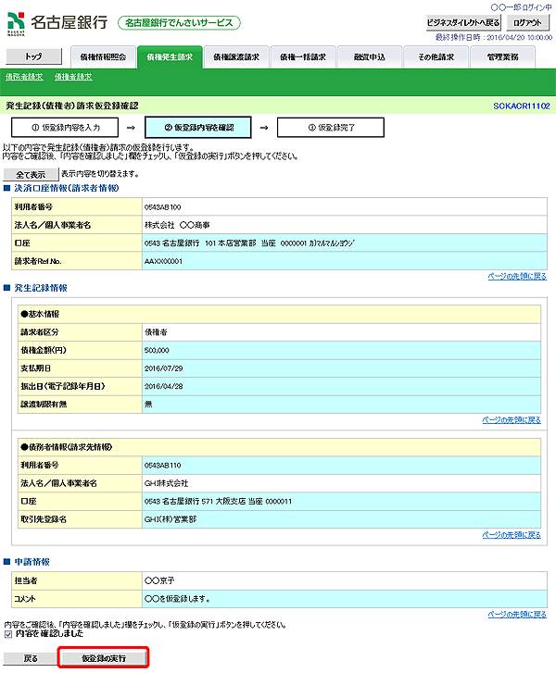Click ビジネスダイレクトへ戻る button
Image resolution: width=556 pixels, height=673 pixels.
click(x=463, y=23)
